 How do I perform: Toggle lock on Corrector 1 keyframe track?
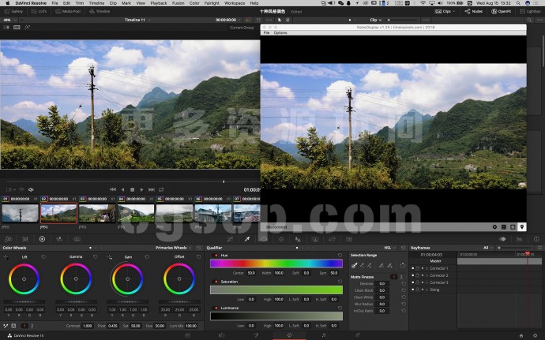pyautogui.click(x=418, y=268)
